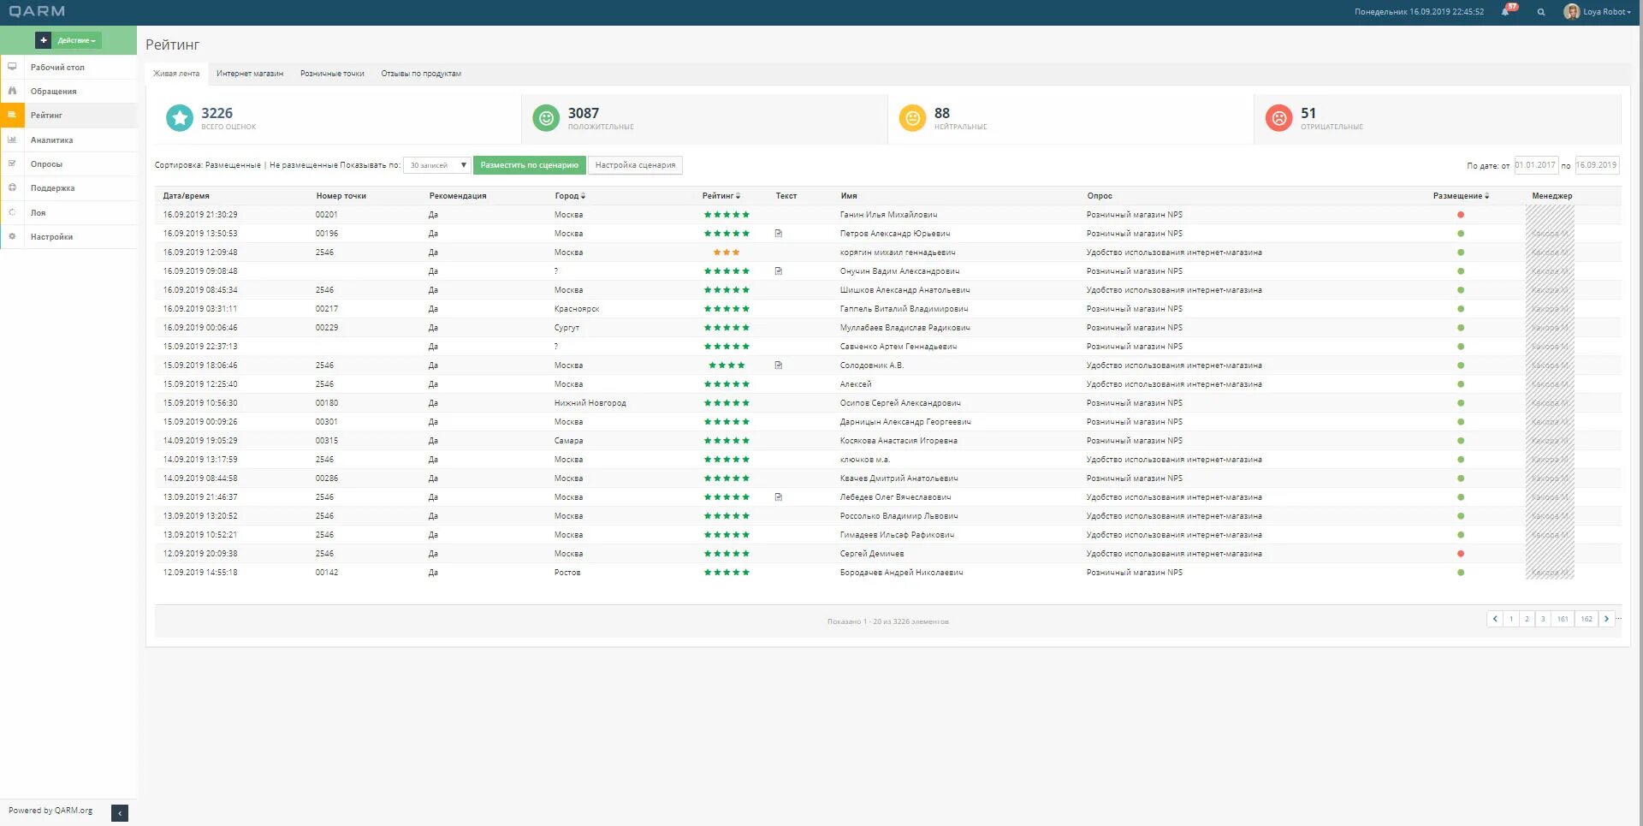Toggle placement dot for Гимадеев Ильсаф Рафикович

(x=1461, y=535)
